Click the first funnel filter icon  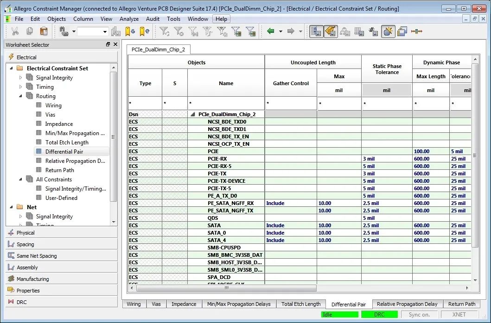[164, 31]
